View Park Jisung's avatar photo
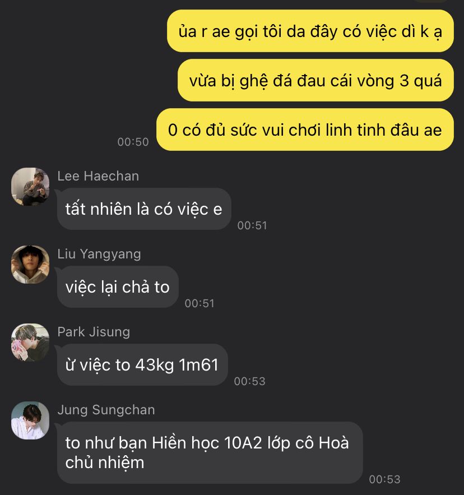This screenshot has height=495, width=464. pos(30,343)
